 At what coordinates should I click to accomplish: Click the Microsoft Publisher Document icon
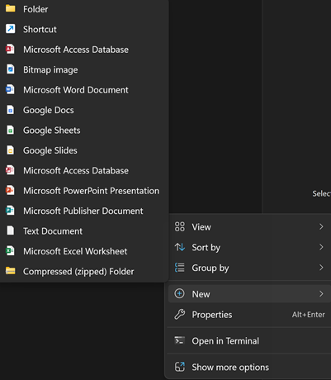tap(10, 211)
